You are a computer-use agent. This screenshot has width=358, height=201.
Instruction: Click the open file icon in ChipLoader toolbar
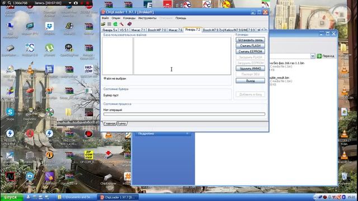click(103, 24)
